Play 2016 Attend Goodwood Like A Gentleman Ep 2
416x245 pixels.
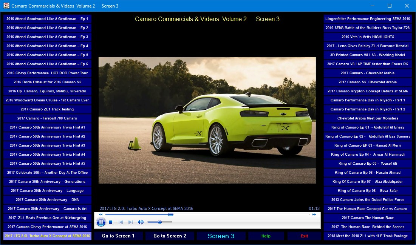point(47,28)
